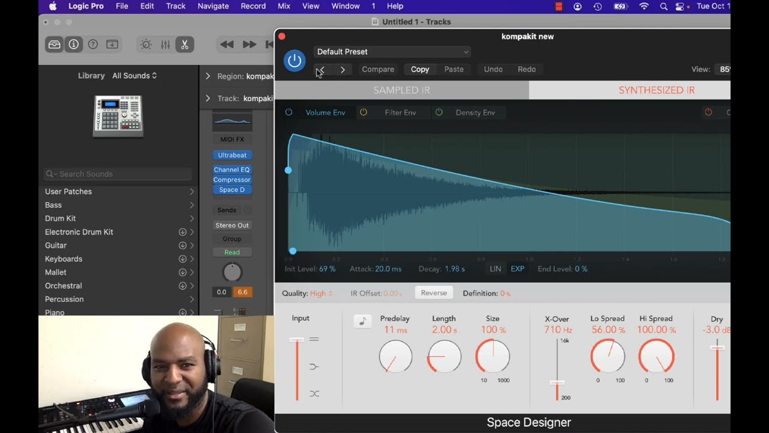Open the All Sounds library dropdown
769x433 pixels.
(x=135, y=76)
